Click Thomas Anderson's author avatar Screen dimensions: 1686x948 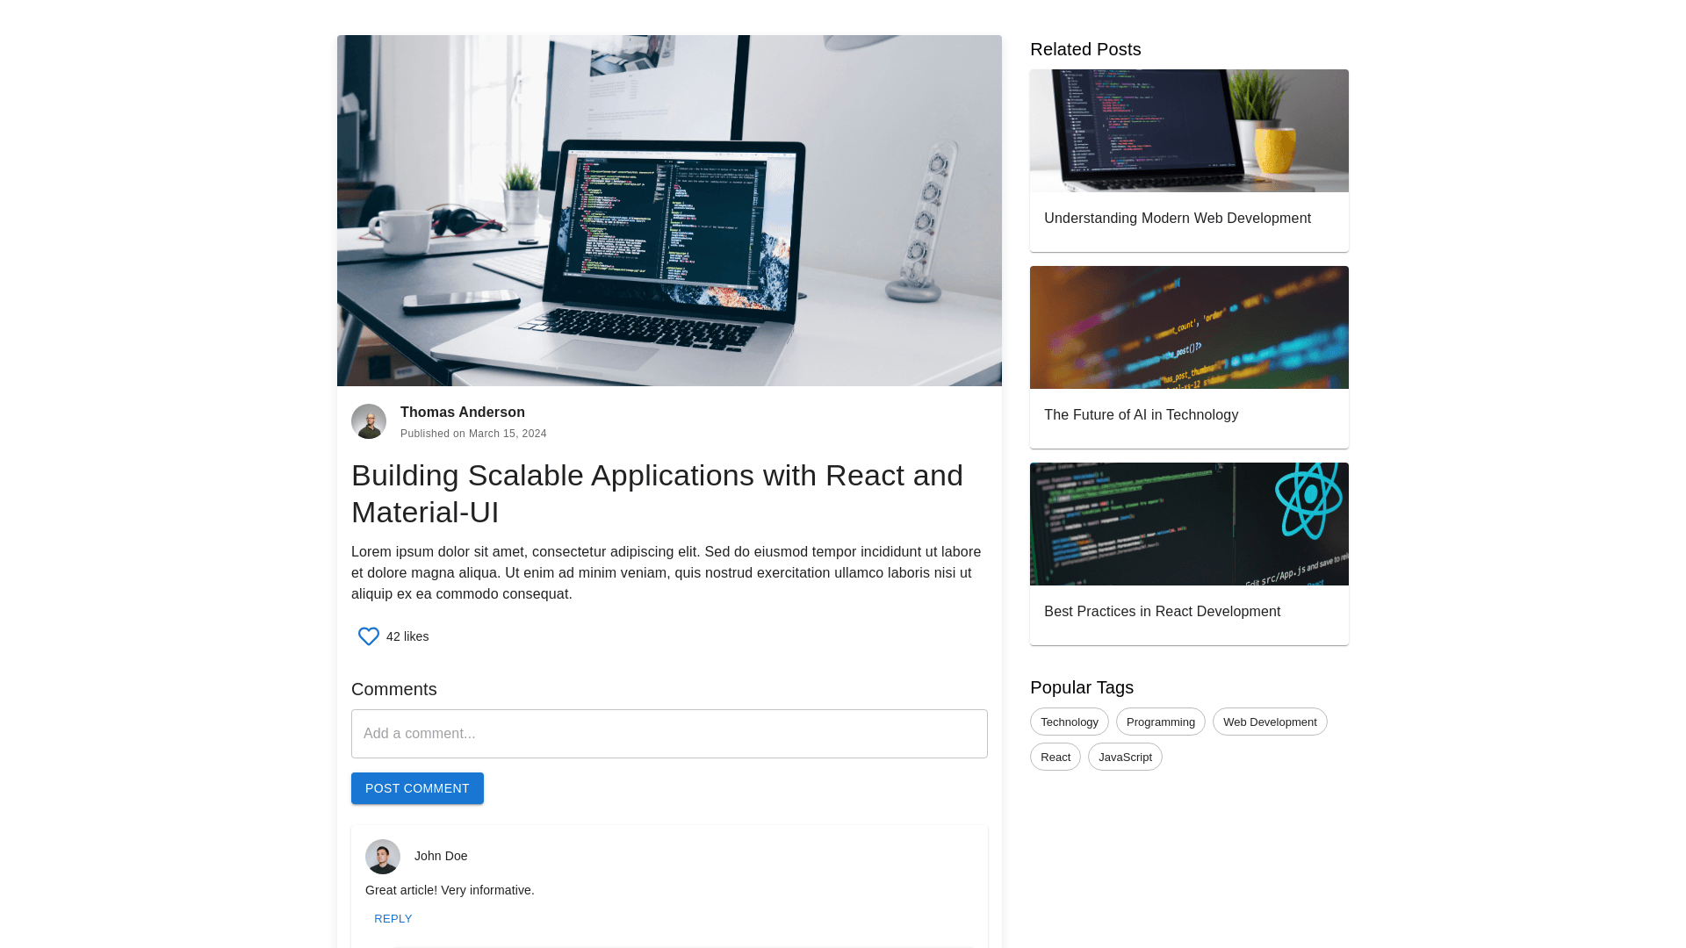point(369,421)
